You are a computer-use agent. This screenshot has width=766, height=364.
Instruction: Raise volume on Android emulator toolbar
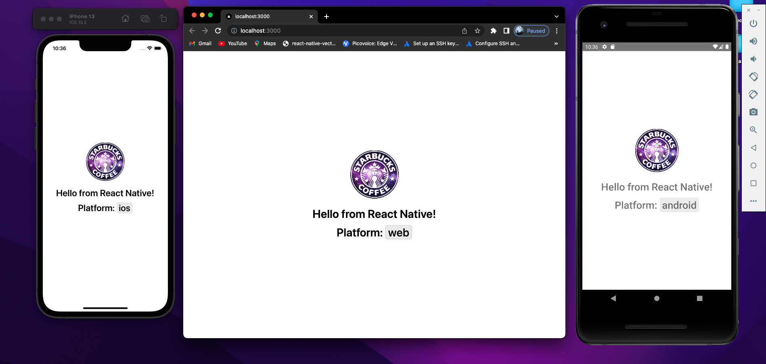[753, 41]
